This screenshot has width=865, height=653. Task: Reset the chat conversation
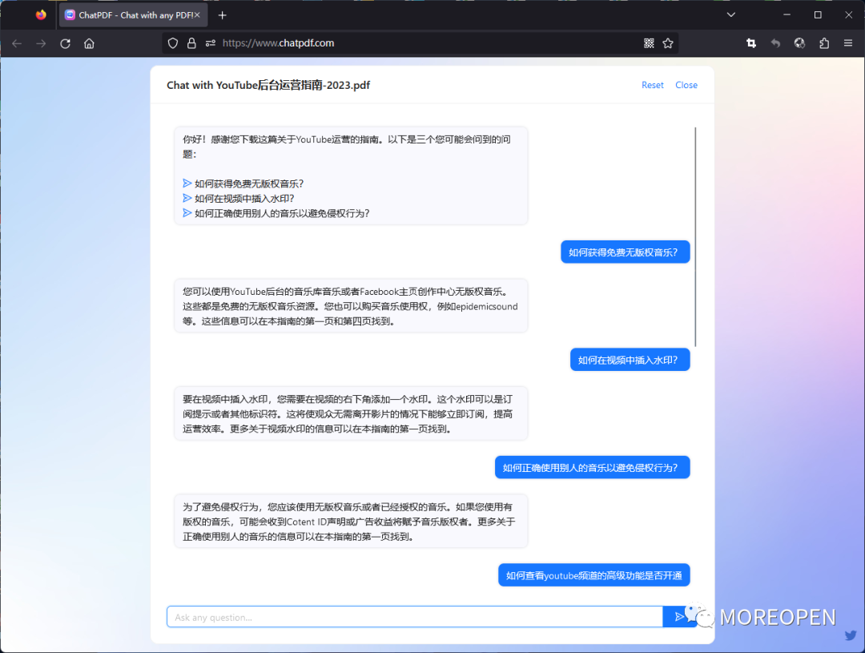tap(653, 85)
